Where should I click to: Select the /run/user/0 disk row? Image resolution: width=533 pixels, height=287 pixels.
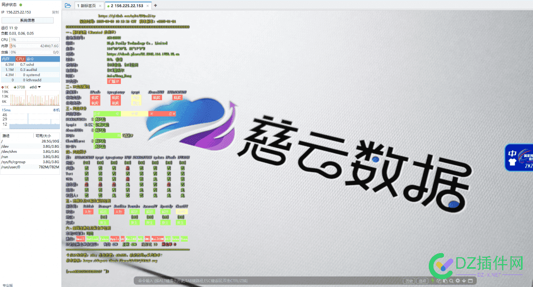[x=30, y=167]
